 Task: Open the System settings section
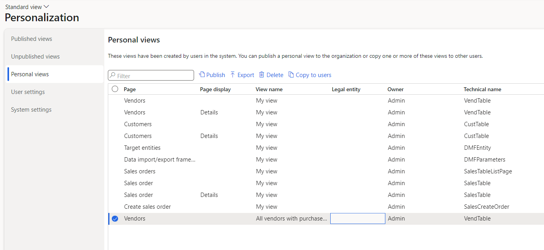click(31, 109)
